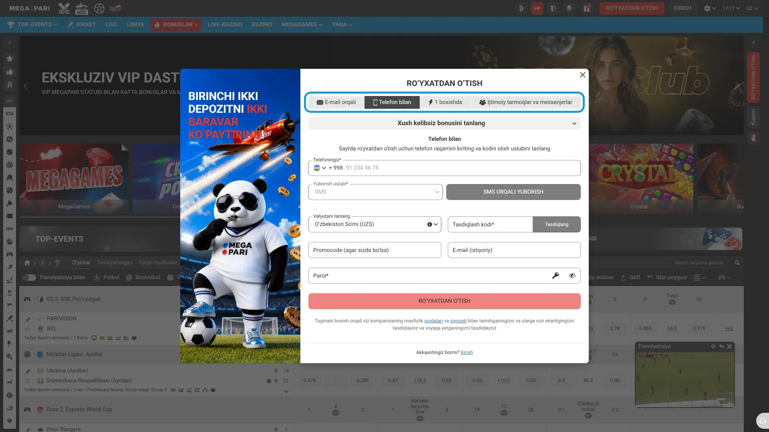Click the notification bell icon in header
Screen dimensions: 769x432
tap(569, 8)
